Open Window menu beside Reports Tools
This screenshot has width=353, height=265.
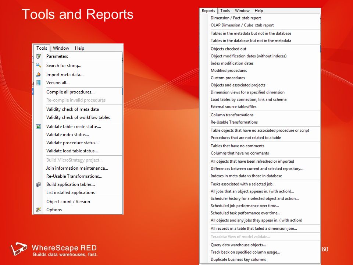(x=242, y=11)
